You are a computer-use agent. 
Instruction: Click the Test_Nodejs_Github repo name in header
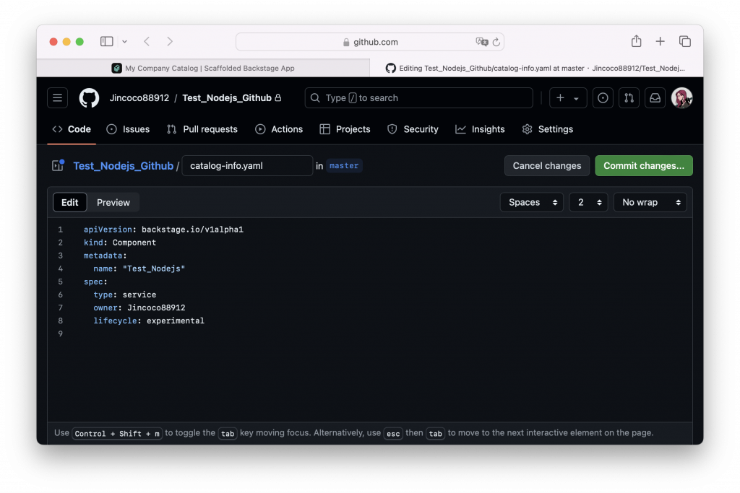tap(226, 98)
